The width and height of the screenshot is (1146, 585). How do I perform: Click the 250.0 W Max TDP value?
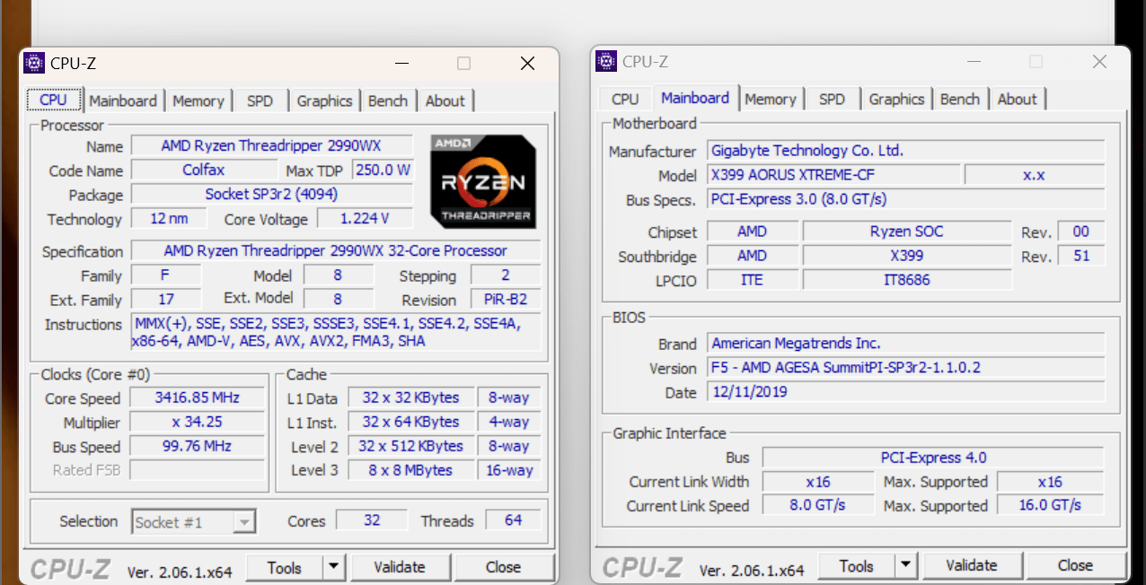[x=383, y=170]
